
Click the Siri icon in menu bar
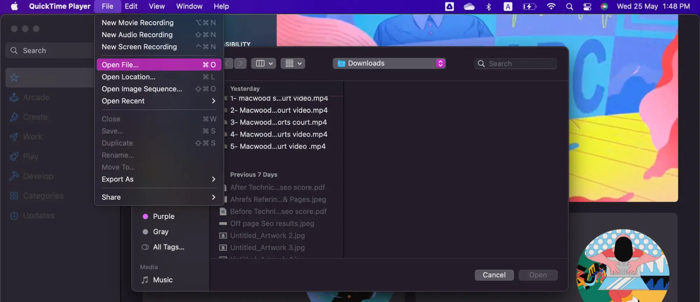(x=604, y=7)
